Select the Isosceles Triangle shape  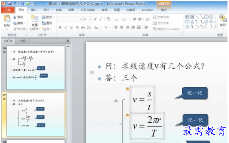click(192, 22)
